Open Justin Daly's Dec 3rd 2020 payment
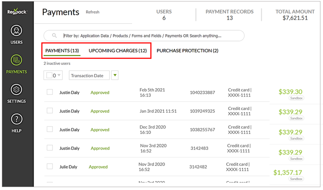This screenshot has width=323, height=190. coord(69,130)
